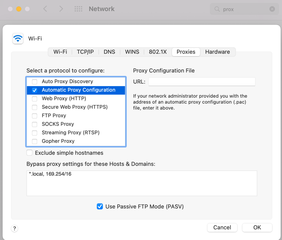Click inside the proxy URL field
This screenshot has width=282, height=240.
click(x=202, y=81)
